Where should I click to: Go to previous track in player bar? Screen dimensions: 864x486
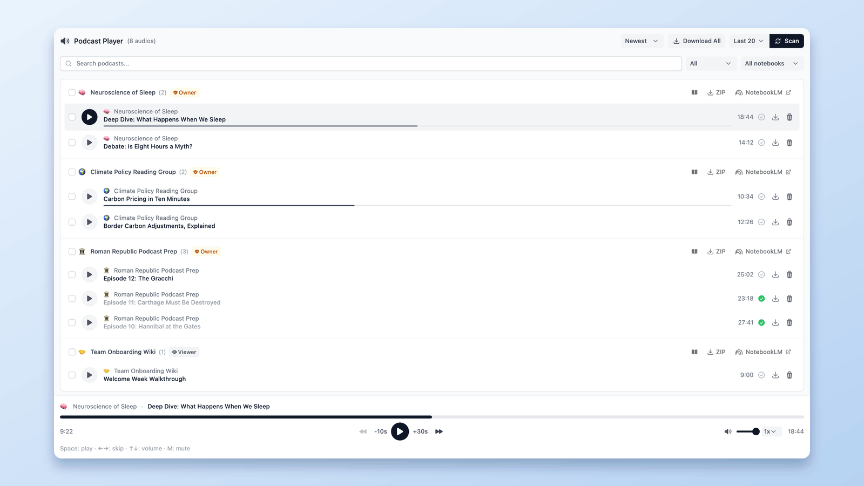pyautogui.click(x=363, y=431)
